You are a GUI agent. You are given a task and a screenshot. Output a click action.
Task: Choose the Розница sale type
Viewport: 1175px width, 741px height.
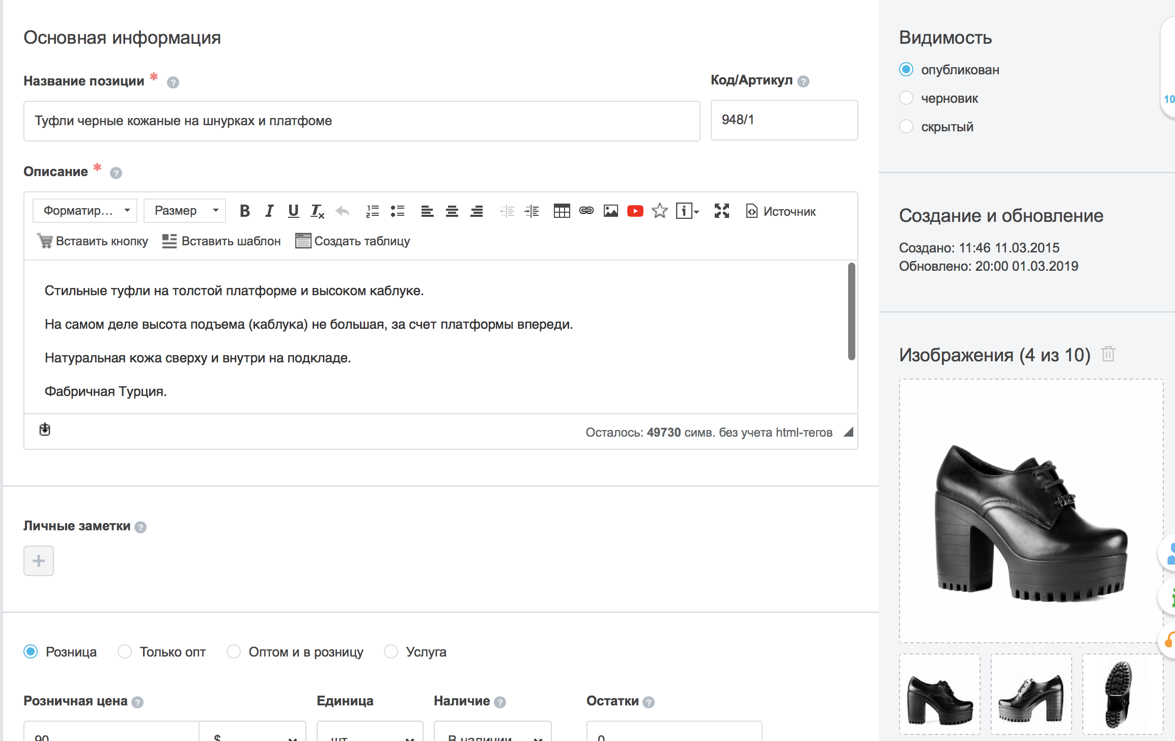coord(31,651)
